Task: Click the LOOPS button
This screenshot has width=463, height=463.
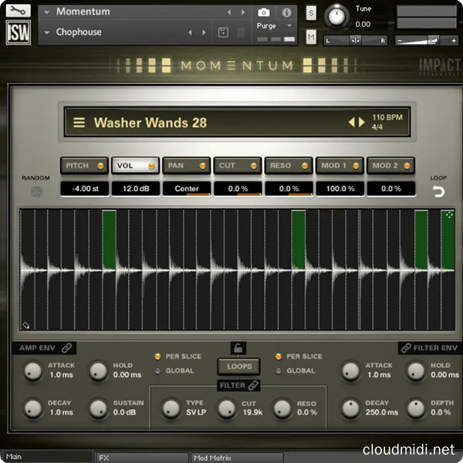Action: 239,367
